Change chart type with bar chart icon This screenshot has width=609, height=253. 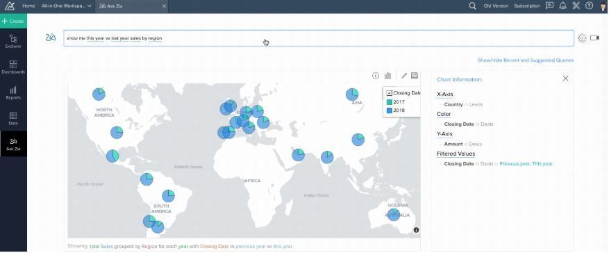[x=387, y=76]
